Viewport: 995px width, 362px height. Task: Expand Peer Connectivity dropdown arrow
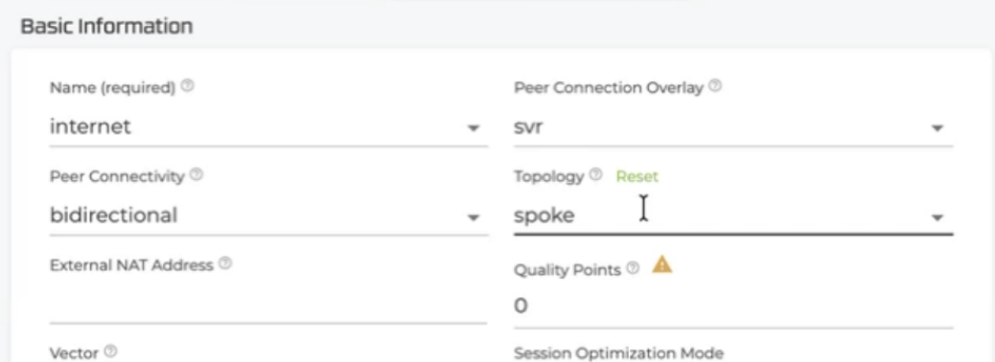(473, 217)
